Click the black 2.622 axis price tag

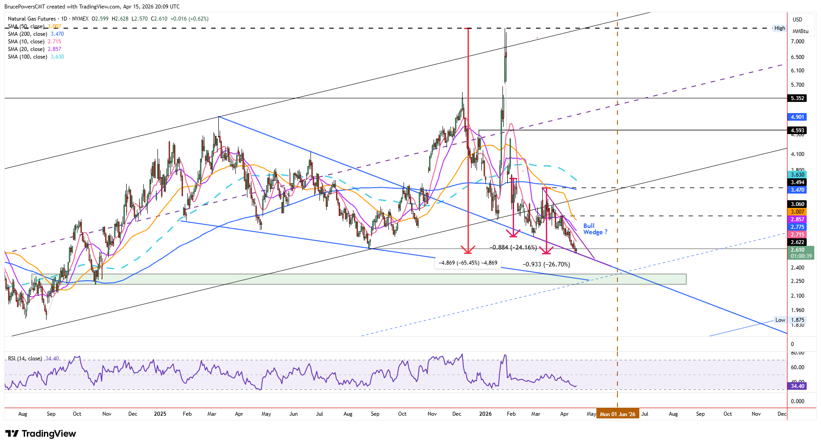(x=797, y=242)
